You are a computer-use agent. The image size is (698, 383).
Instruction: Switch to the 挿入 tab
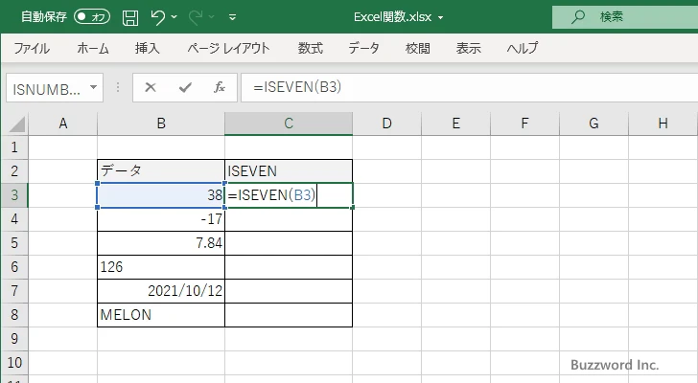click(148, 48)
